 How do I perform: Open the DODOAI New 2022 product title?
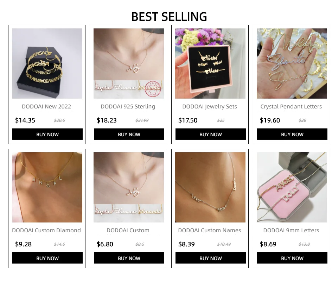(46, 106)
